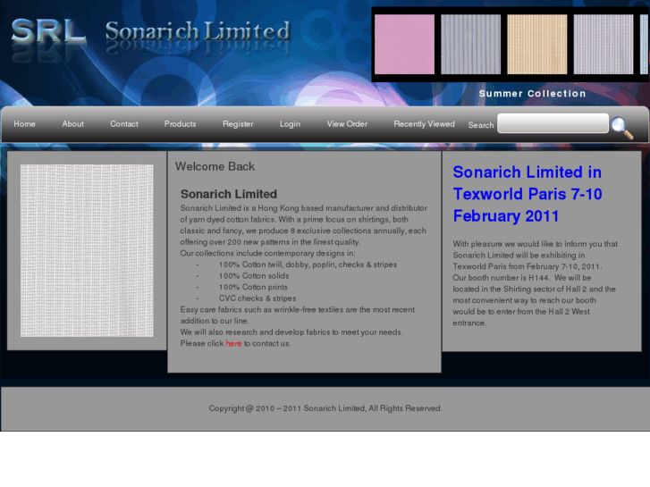This screenshot has height=487, width=650.
Task: Click the 'Search' label
Action: 481,125
